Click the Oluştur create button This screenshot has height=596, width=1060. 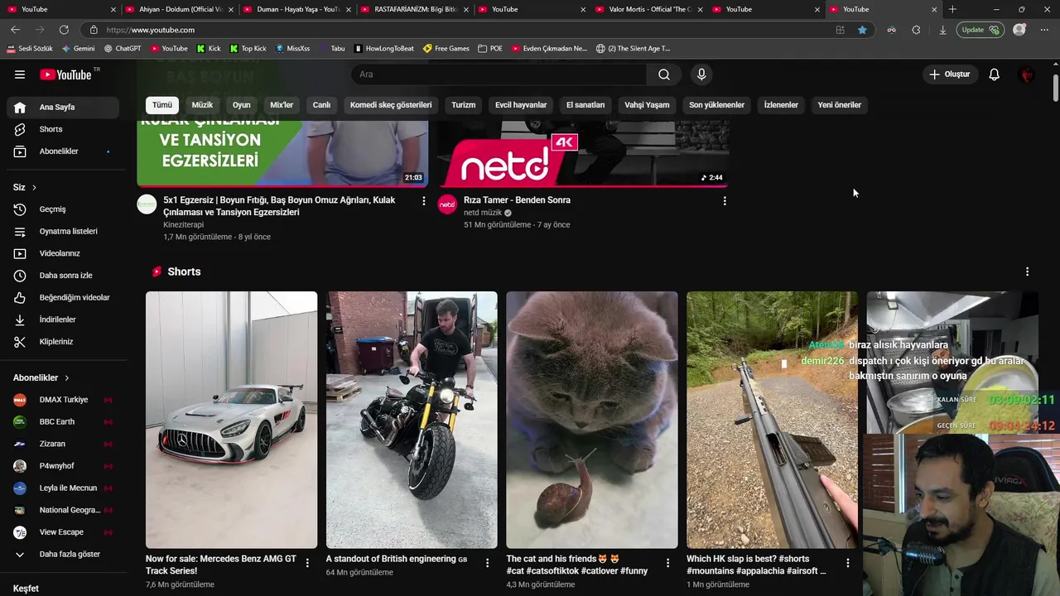click(949, 74)
